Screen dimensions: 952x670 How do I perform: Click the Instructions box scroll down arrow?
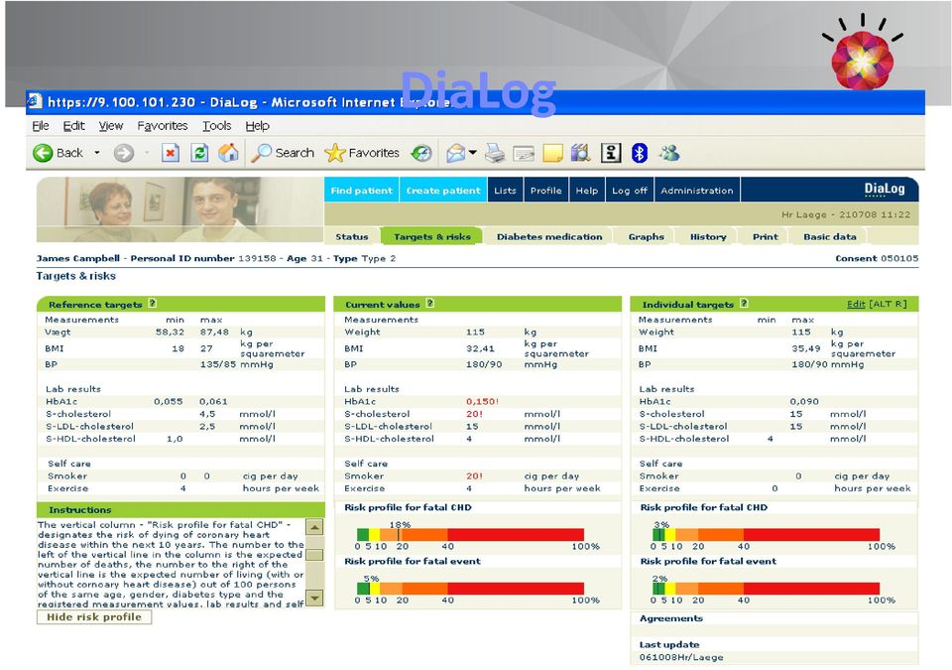314,599
